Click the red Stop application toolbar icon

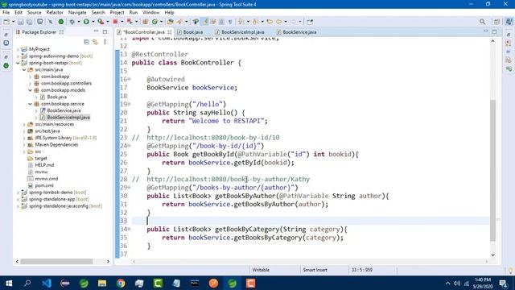(x=115, y=22)
